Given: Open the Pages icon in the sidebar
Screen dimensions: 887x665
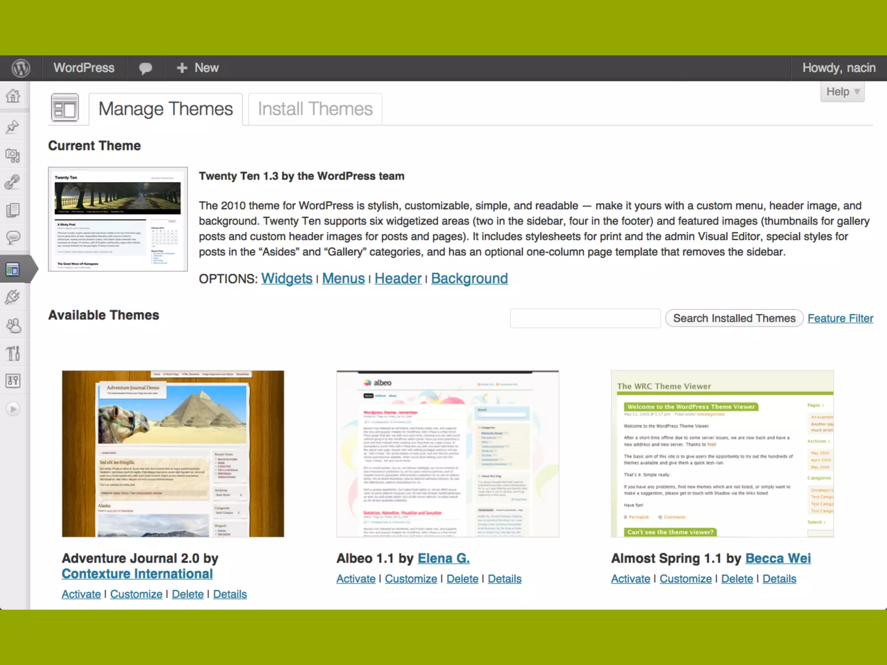Looking at the screenshot, I should click(13, 210).
